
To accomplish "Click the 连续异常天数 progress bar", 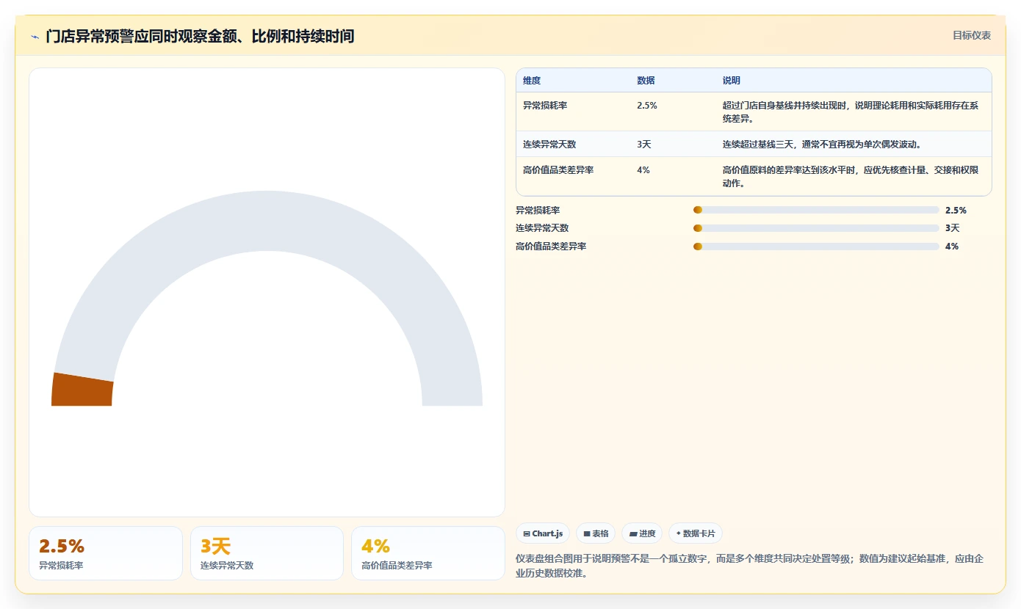I will pyautogui.click(x=816, y=228).
